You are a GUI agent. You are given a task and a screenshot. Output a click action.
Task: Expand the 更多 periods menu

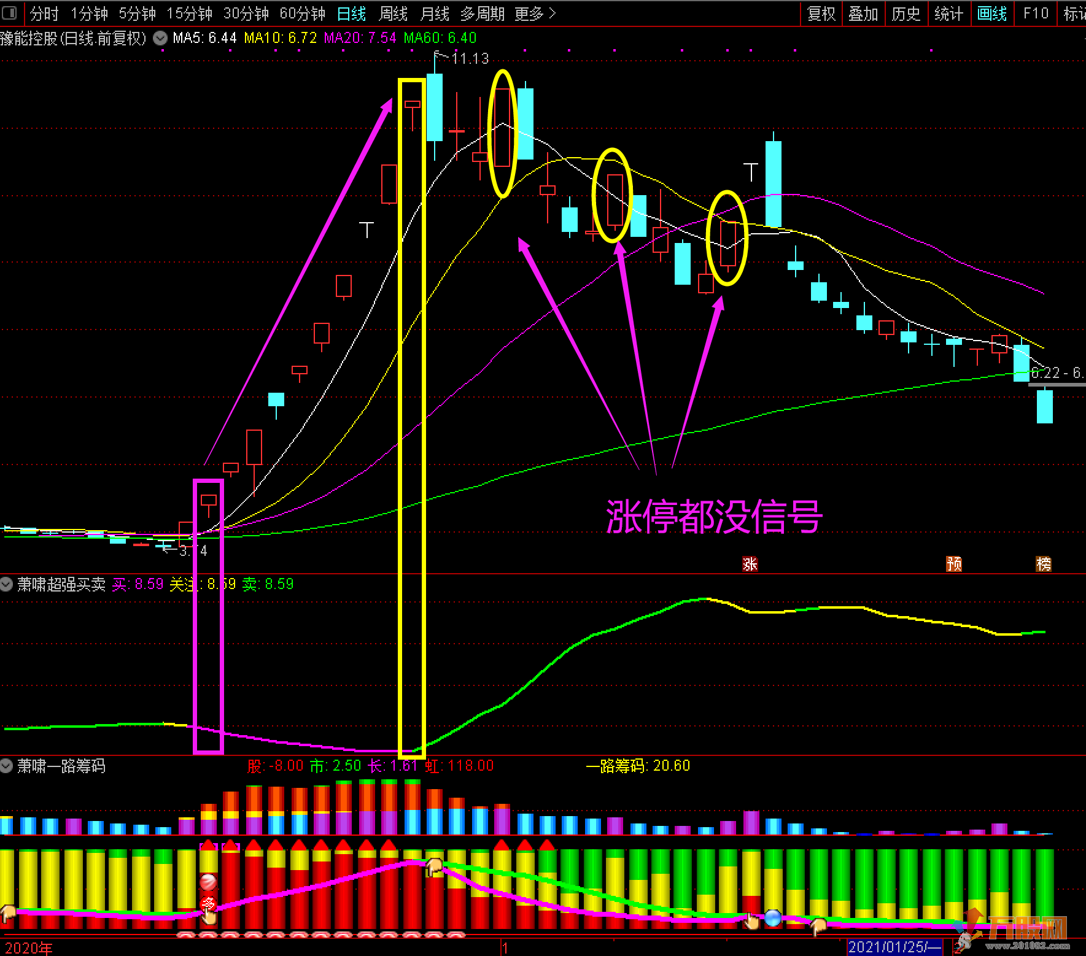(535, 13)
